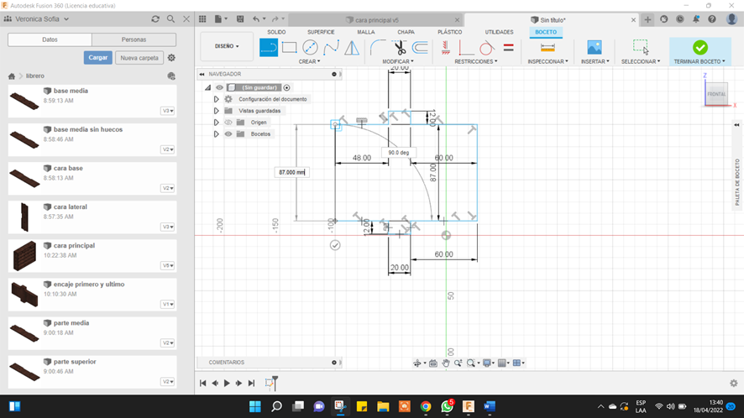Switch to the Personas tab
The height and width of the screenshot is (418, 744).
coord(134,39)
